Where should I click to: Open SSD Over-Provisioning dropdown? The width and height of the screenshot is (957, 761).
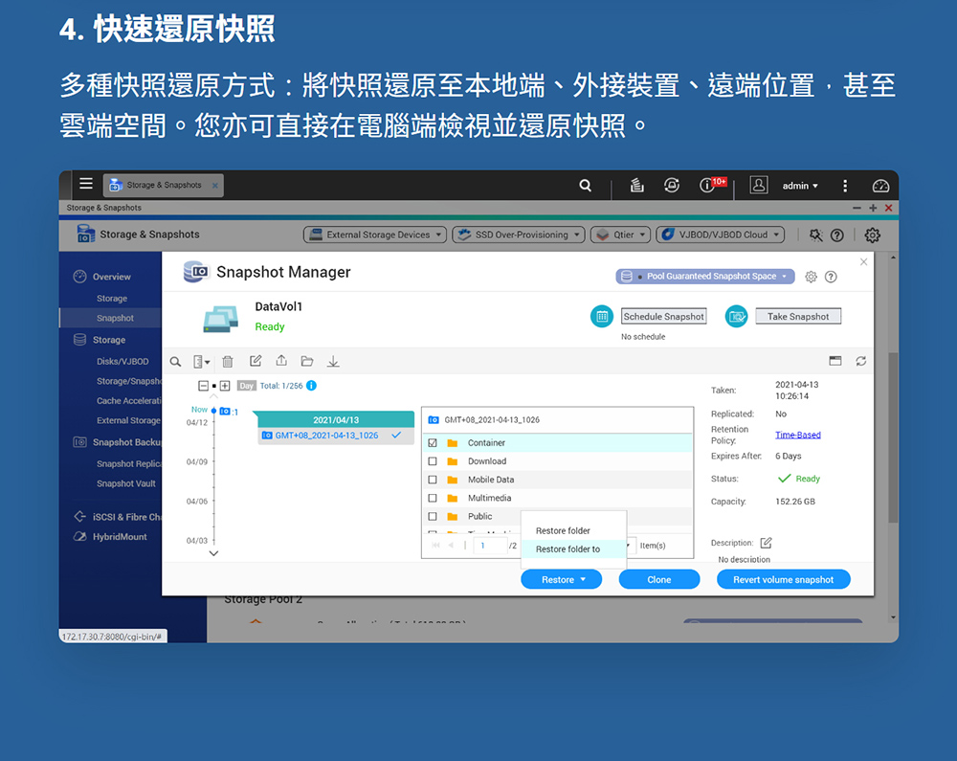coord(518,235)
